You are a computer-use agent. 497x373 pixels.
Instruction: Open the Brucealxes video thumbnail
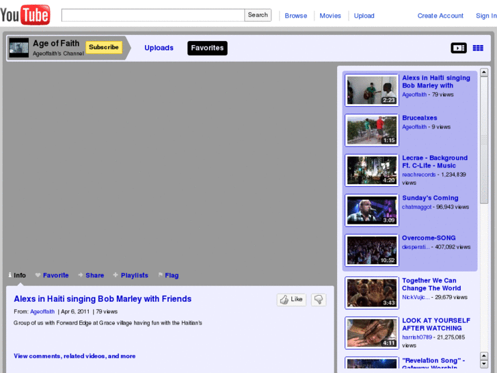tap(372, 130)
